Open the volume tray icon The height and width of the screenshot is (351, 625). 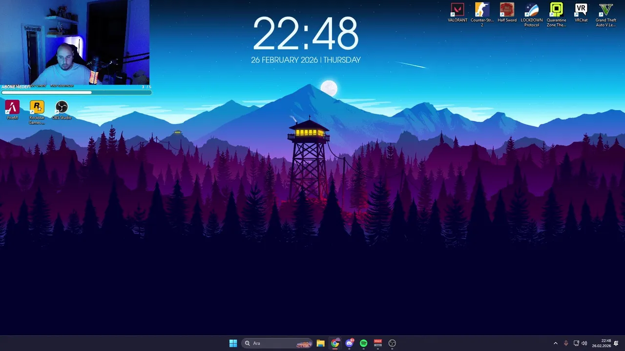(x=584, y=343)
